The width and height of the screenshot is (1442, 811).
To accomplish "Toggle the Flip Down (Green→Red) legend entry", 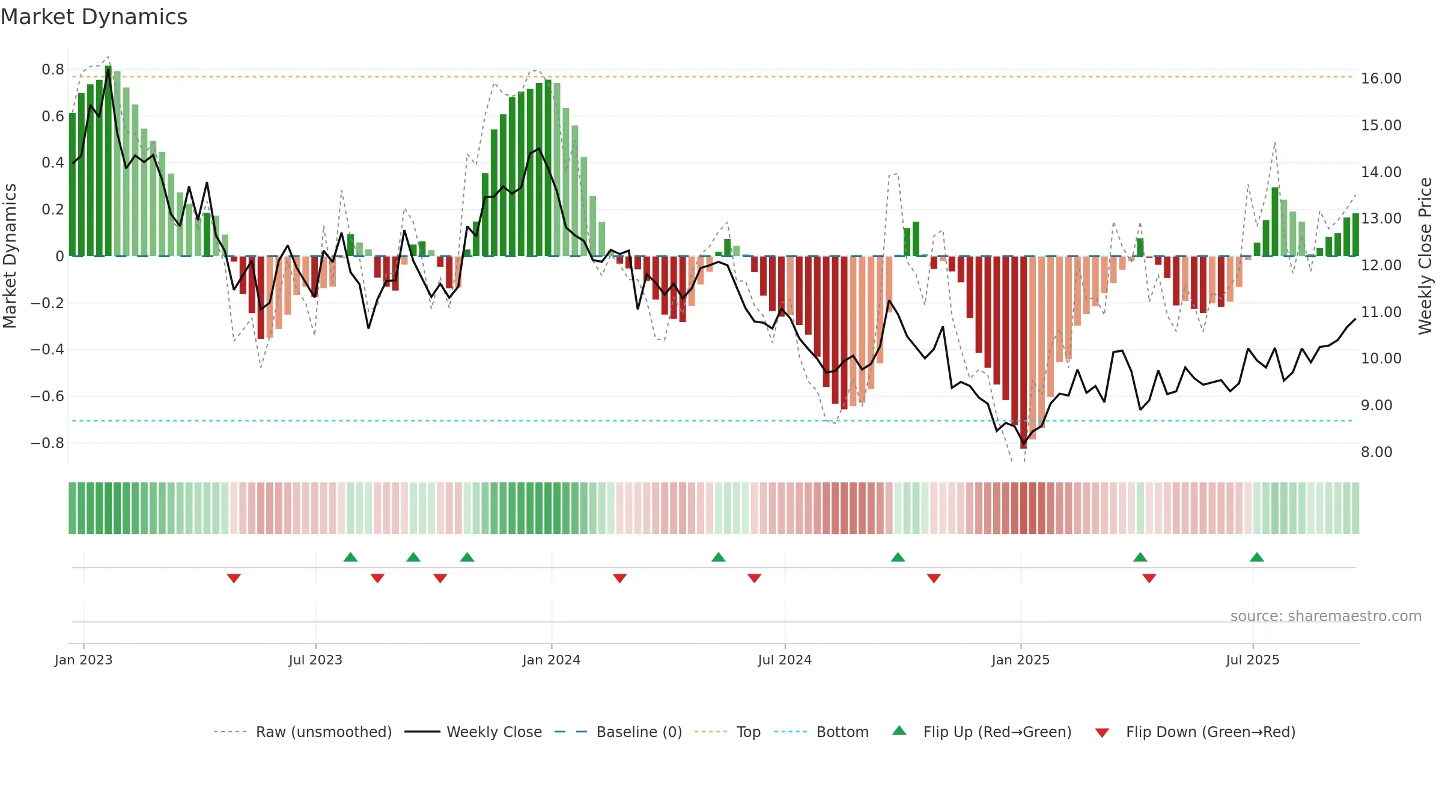I will pos(1195,732).
